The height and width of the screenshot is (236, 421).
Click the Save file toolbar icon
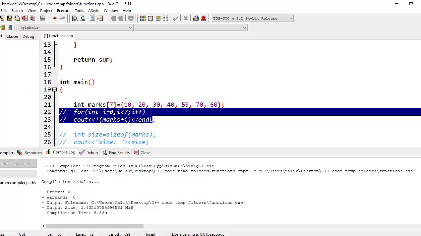[10, 18]
